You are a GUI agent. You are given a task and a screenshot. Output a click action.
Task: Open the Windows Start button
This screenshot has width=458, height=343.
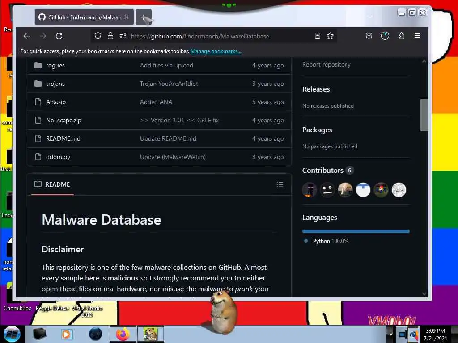coord(12,334)
